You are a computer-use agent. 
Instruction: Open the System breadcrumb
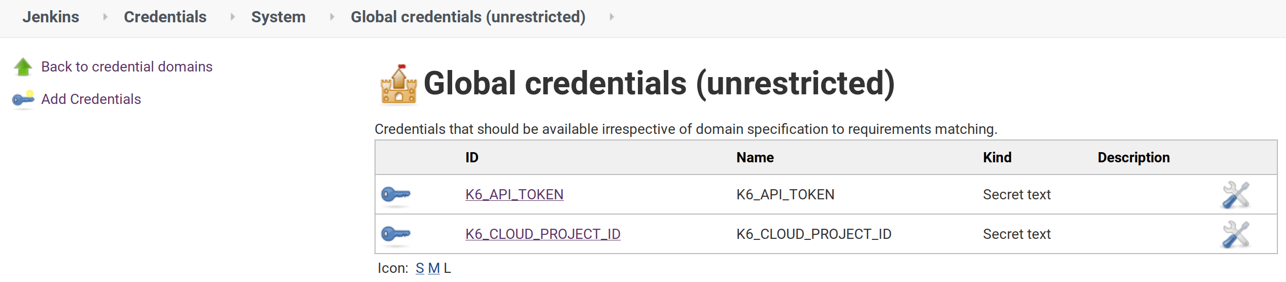278,17
